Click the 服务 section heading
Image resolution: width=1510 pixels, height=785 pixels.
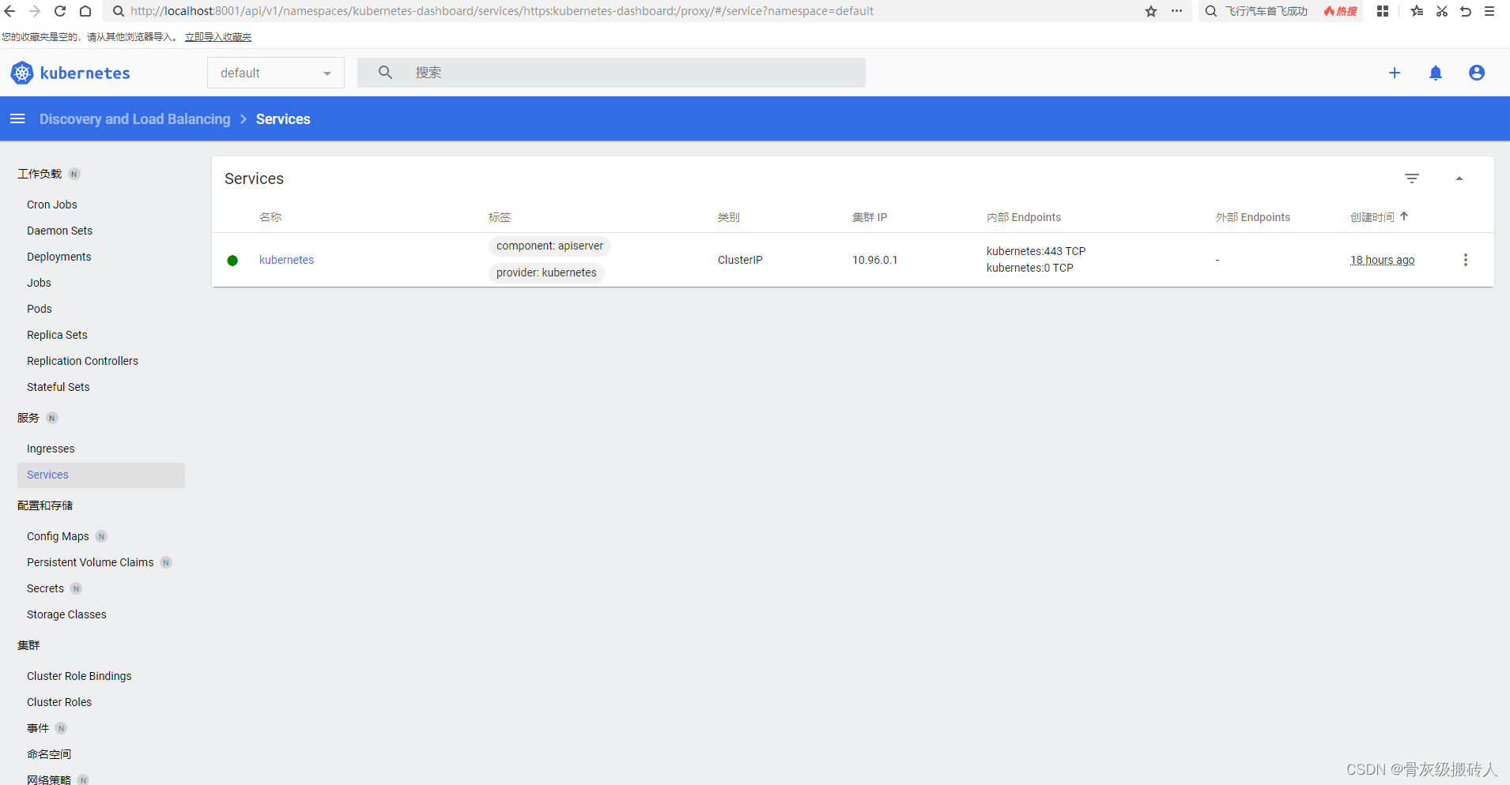28,418
